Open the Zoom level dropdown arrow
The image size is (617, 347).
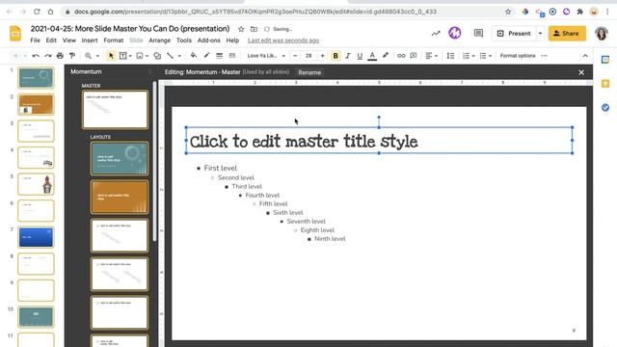(97, 56)
